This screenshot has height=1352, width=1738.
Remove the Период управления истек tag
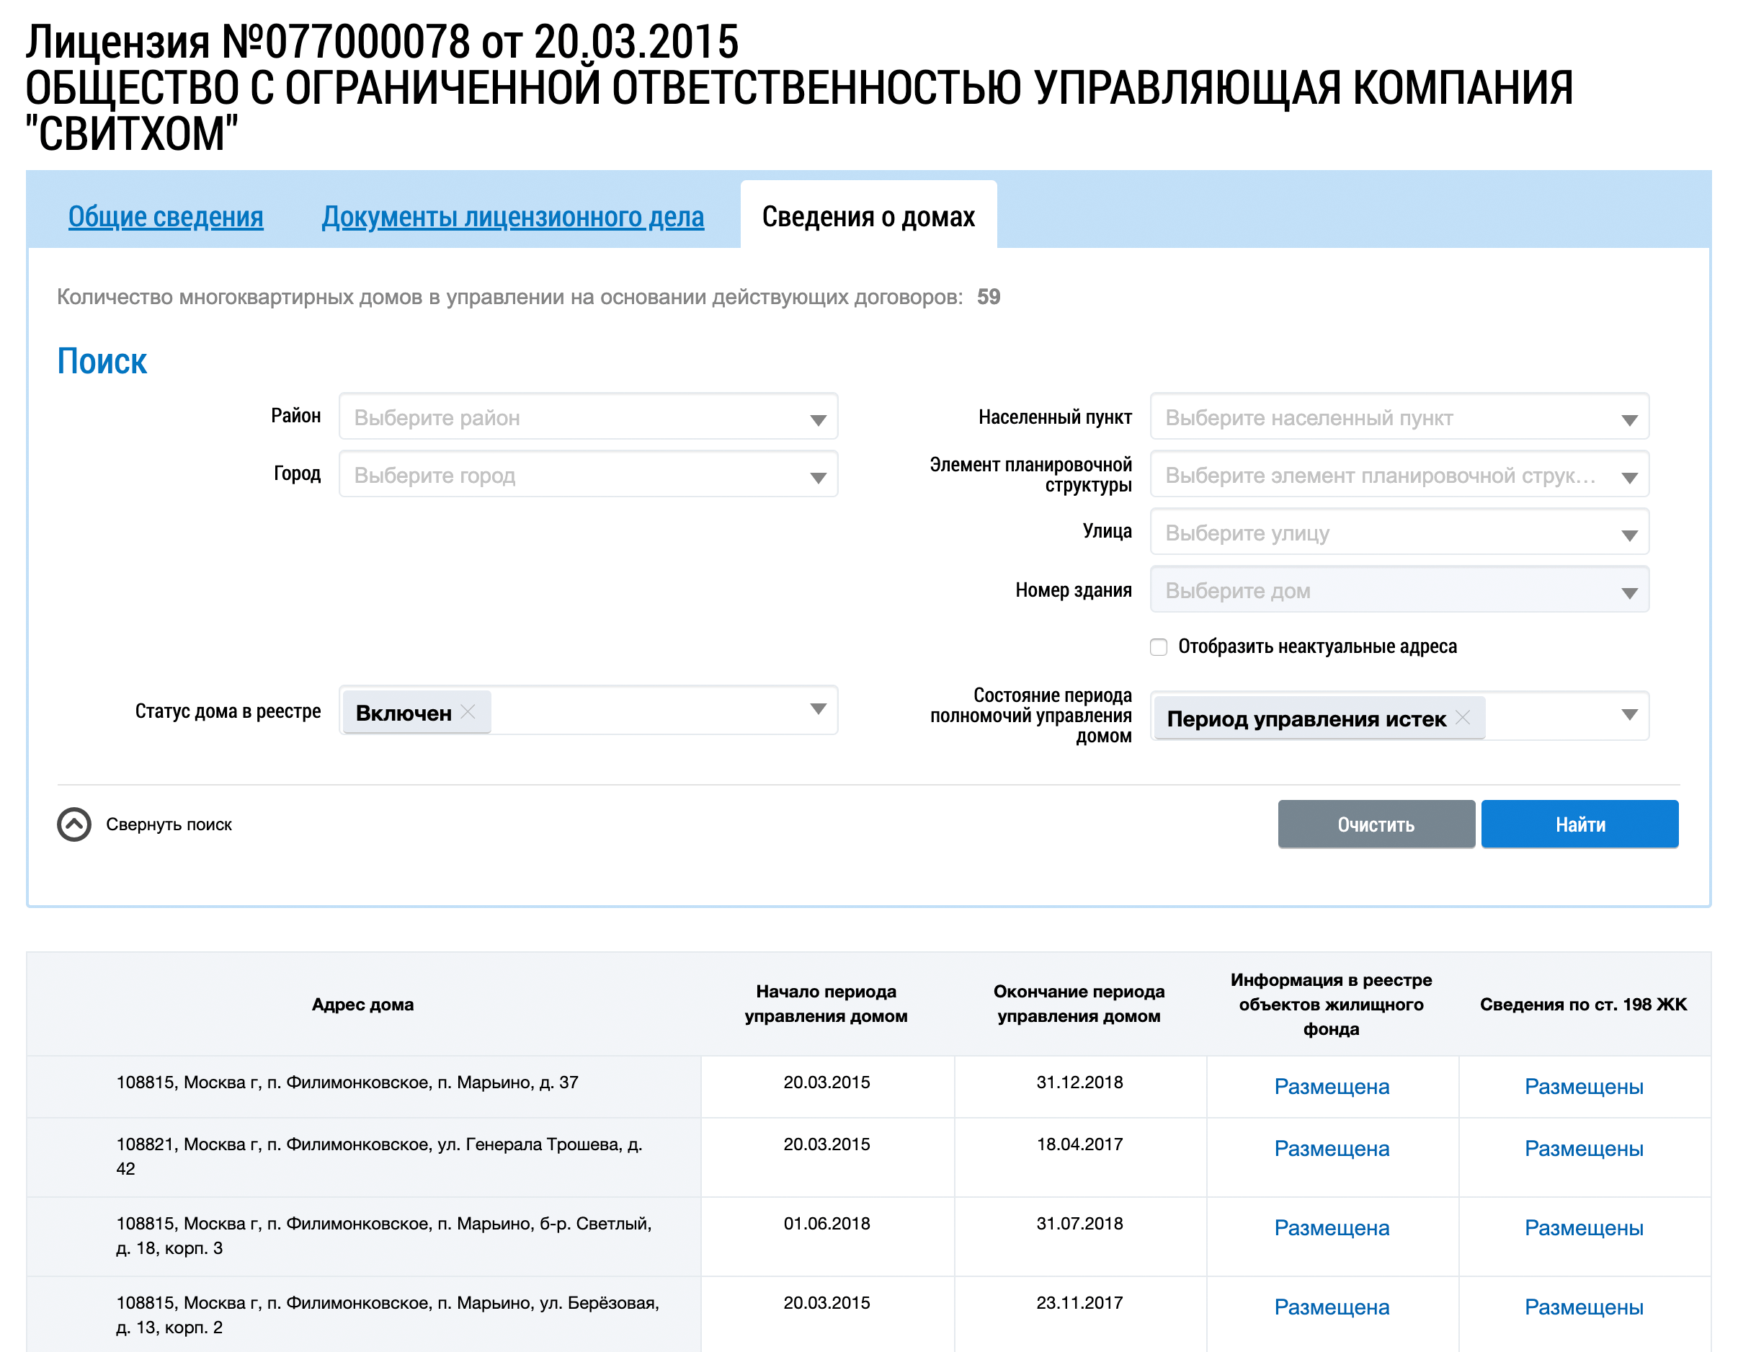[1463, 717]
